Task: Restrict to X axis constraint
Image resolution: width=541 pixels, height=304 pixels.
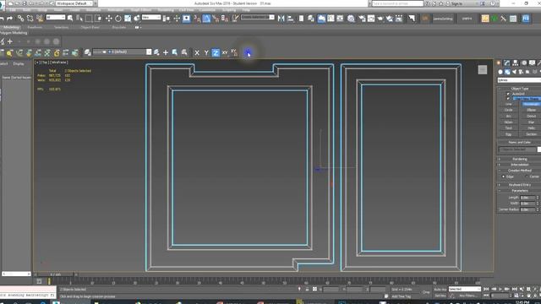Action: tap(197, 52)
